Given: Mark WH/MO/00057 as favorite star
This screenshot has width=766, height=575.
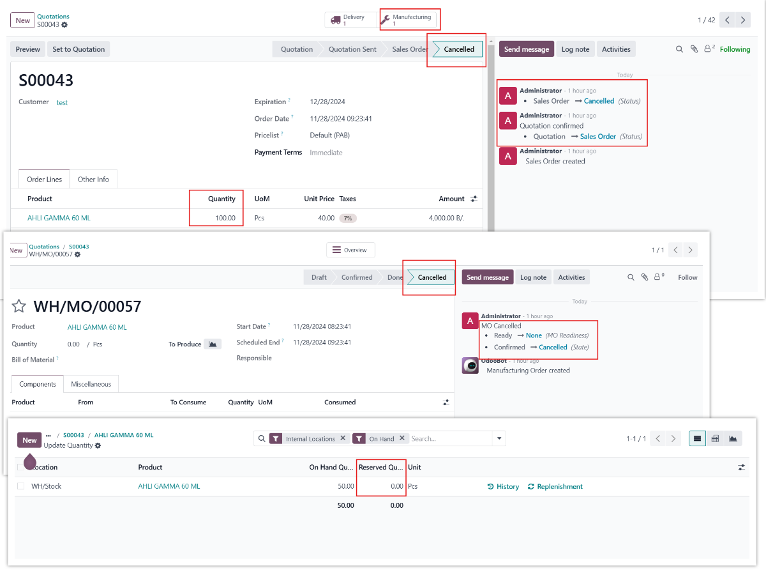Looking at the screenshot, I should [x=19, y=306].
